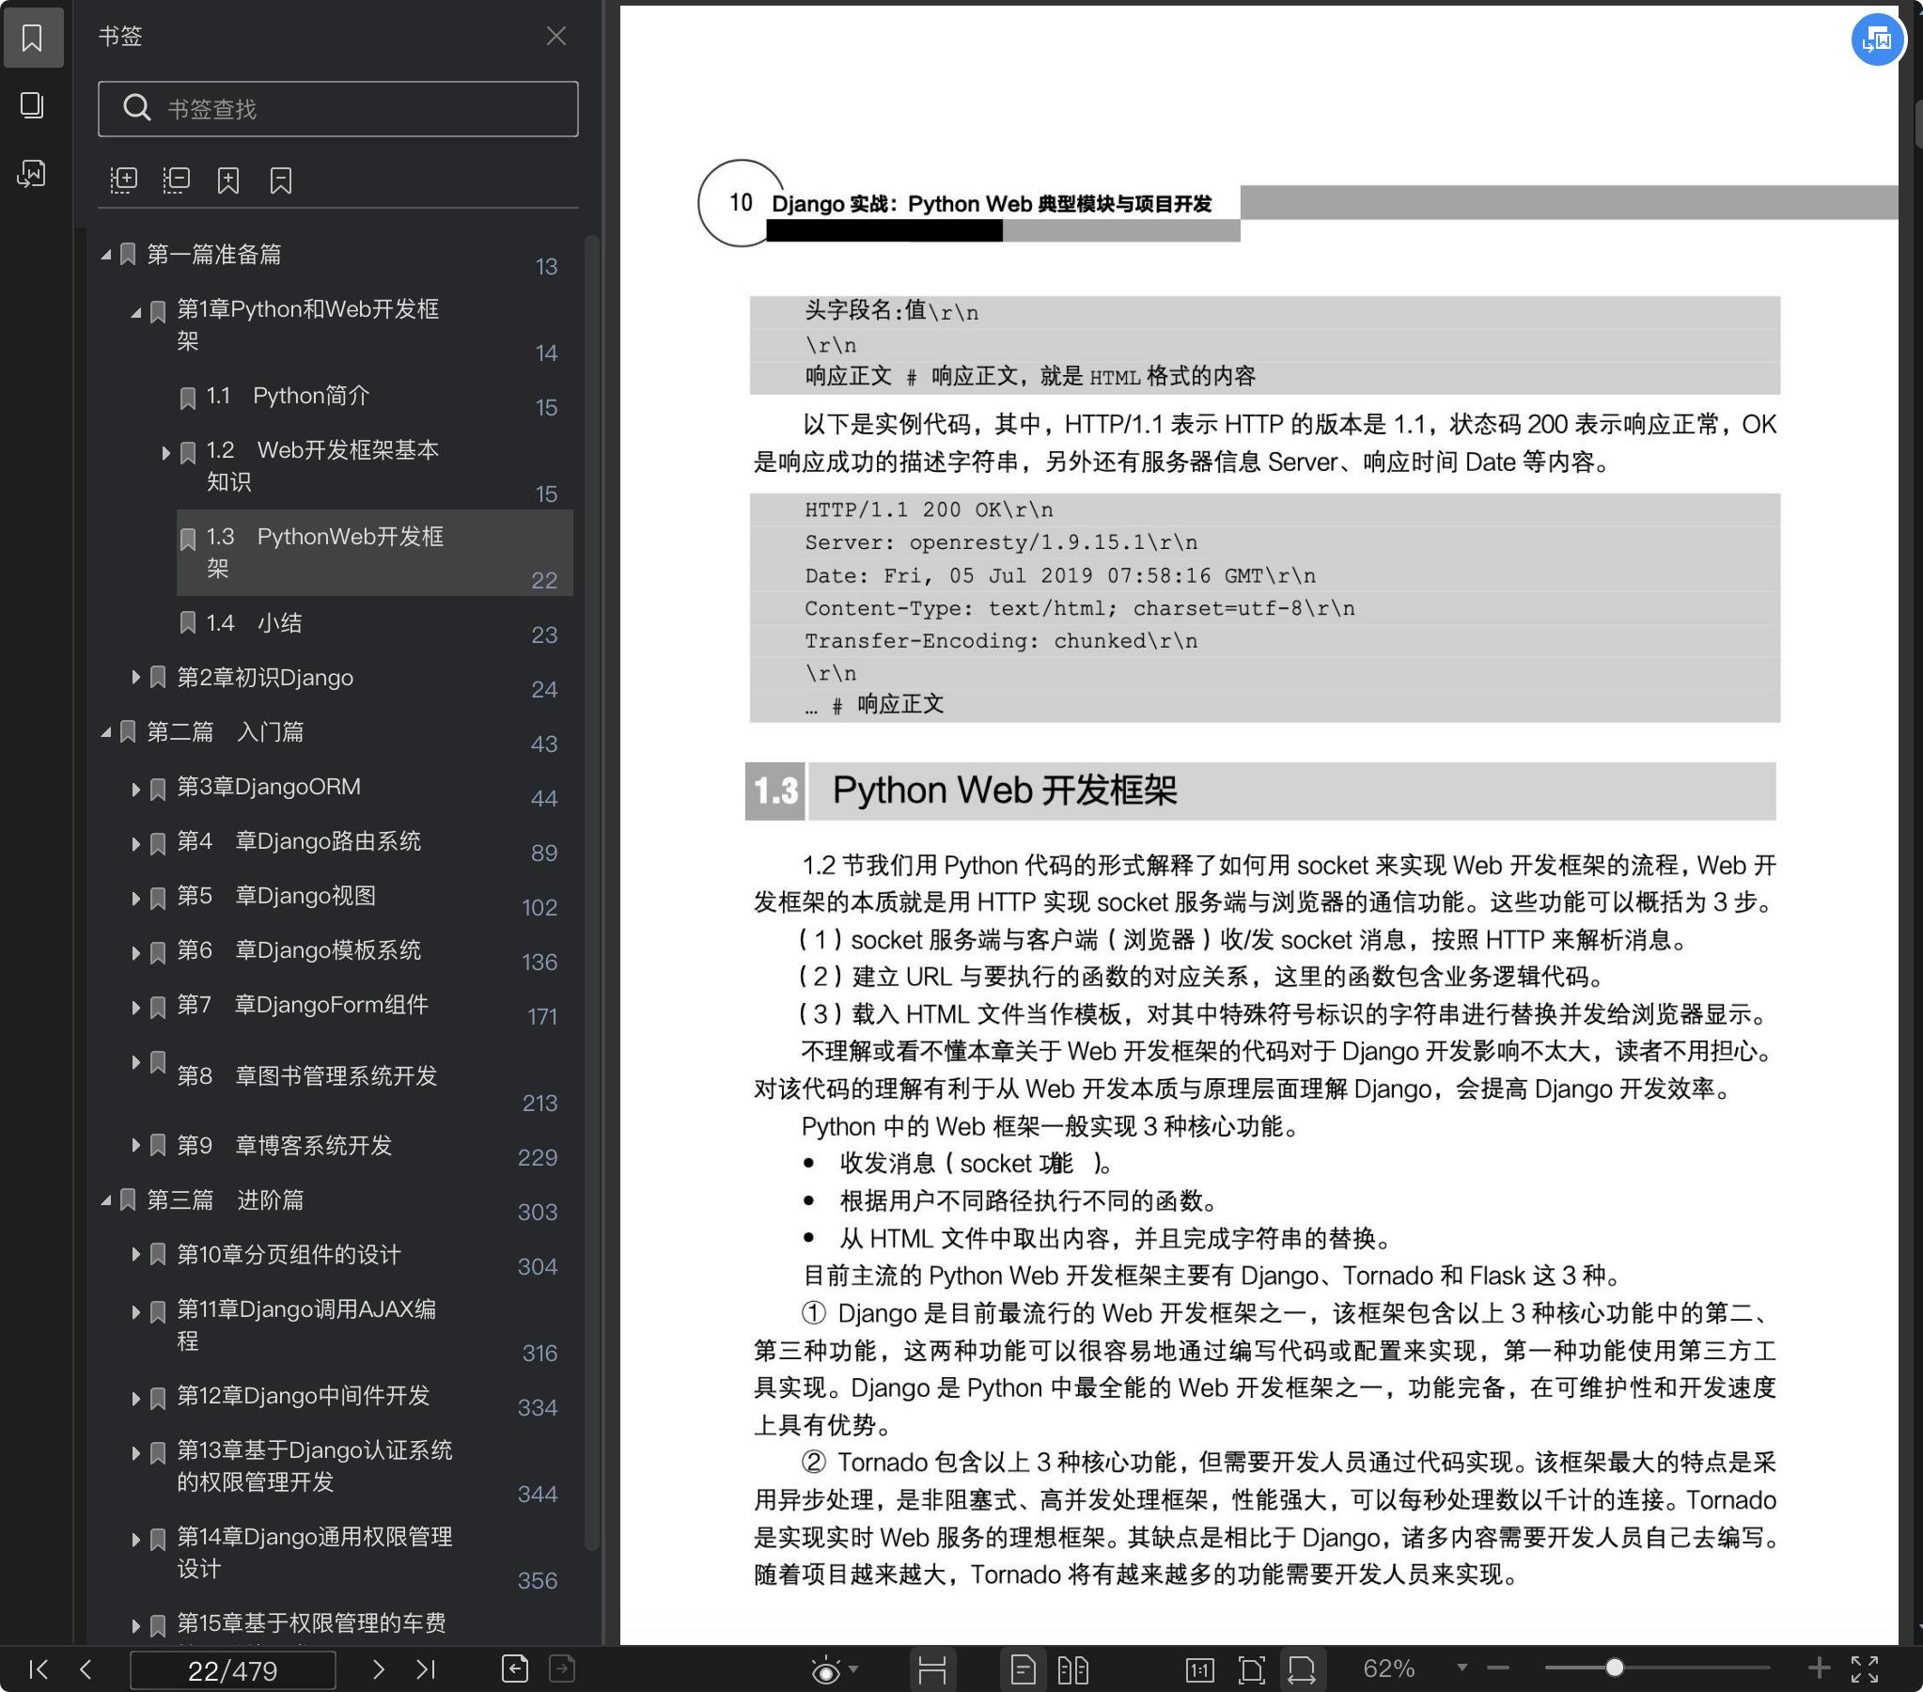The image size is (1923, 1692).
Task: Select two-page view icon
Action: (x=1072, y=1670)
